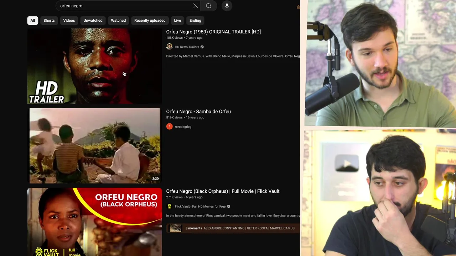
Task: Filter by Recently uploaded
Action: 150,21
